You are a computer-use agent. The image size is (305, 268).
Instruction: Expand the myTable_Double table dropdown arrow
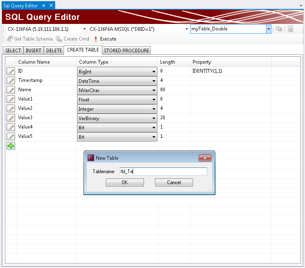[268, 29]
